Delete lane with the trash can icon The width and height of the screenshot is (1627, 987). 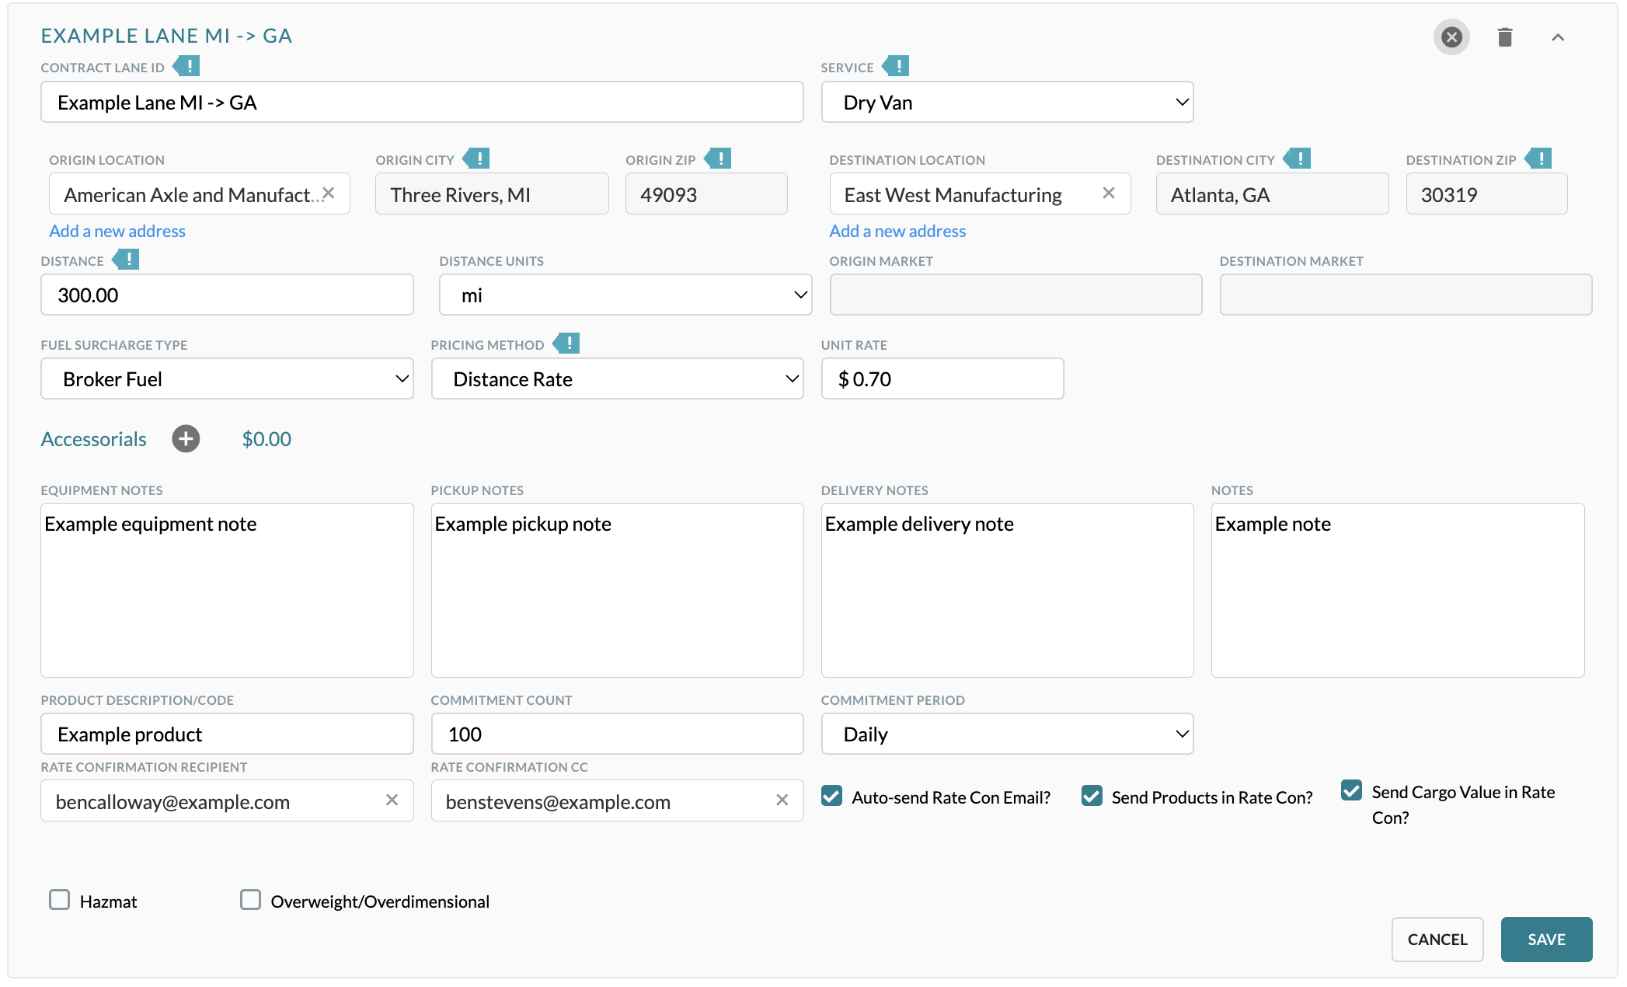pyautogui.click(x=1504, y=37)
